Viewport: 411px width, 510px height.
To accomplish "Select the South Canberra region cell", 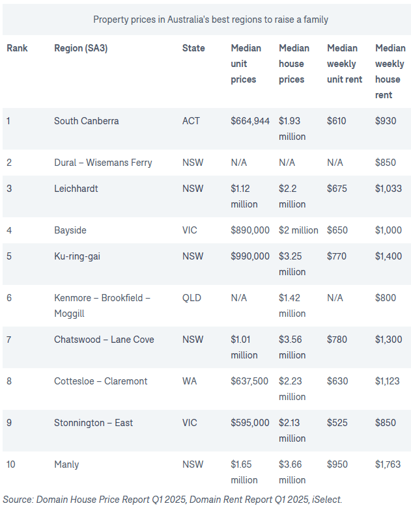I will [x=86, y=121].
